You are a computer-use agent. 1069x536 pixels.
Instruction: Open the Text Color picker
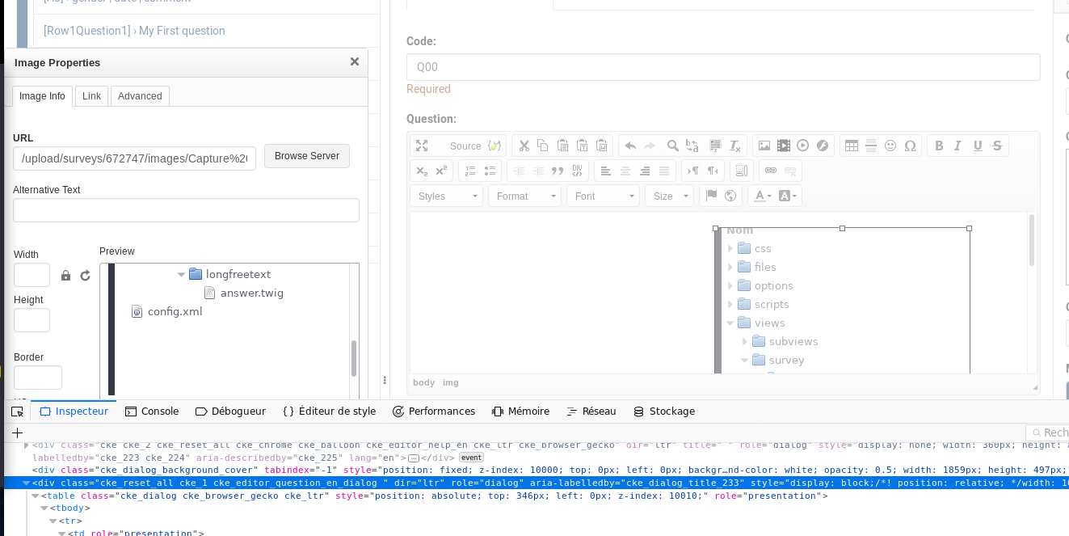762,196
